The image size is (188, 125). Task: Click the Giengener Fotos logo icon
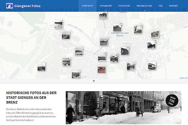pyautogui.click(x=9, y=6)
